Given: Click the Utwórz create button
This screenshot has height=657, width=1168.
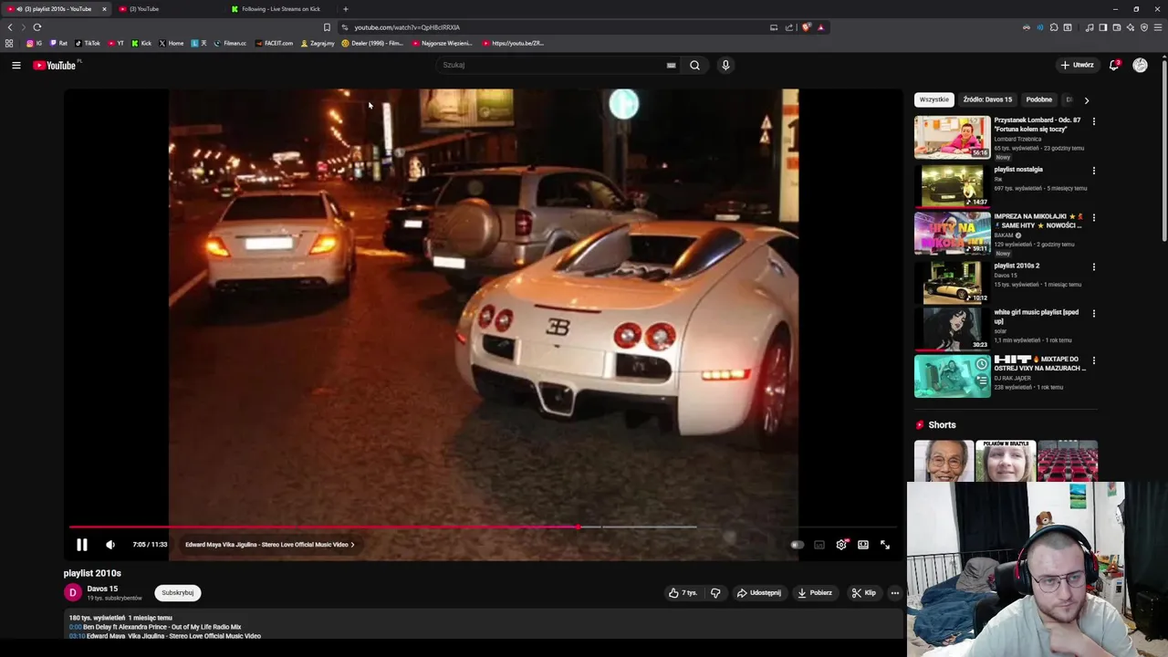Looking at the screenshot, I should pyautogui.click(x=1077, y=65).
